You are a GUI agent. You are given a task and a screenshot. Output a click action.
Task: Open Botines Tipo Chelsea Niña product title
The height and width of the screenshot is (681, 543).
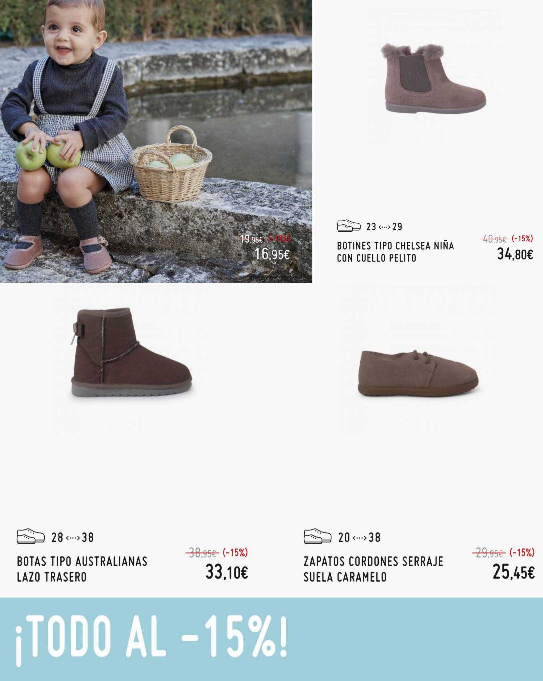(395, 252)
